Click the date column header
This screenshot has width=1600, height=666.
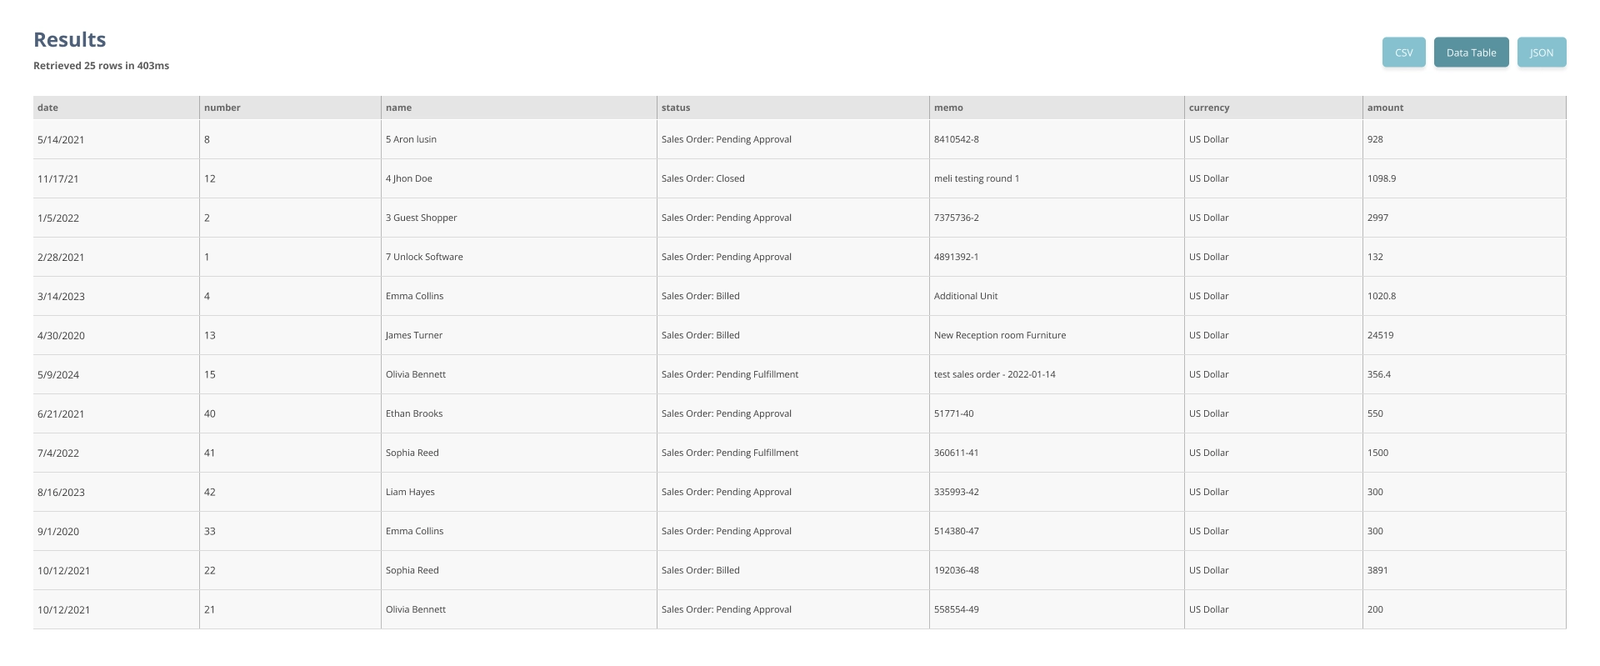(x=48, y=108)
